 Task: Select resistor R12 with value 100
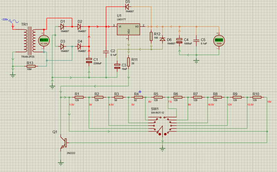[151, 36]
